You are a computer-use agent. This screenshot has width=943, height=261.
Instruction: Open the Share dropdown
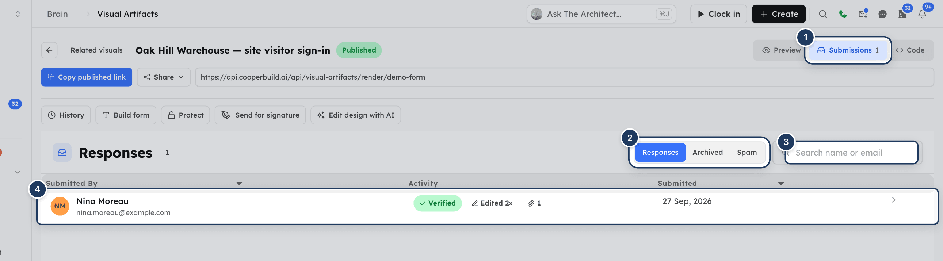(164, 77)
